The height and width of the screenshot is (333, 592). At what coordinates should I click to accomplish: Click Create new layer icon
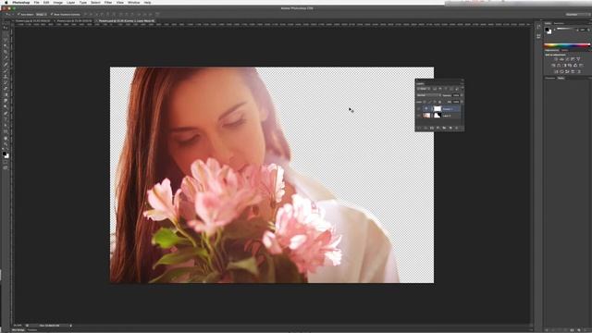450,128
